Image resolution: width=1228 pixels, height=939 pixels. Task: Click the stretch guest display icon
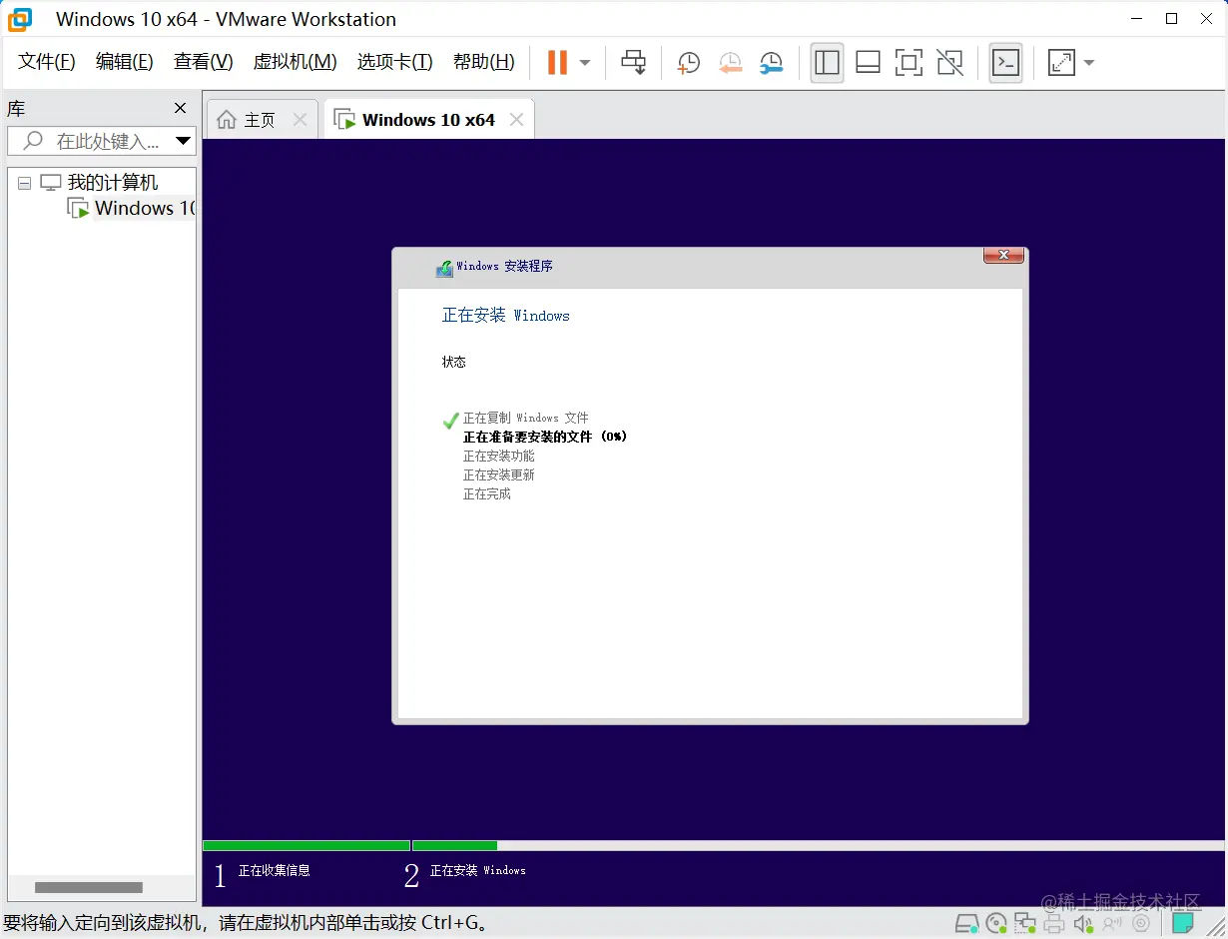pos(1060,63)
